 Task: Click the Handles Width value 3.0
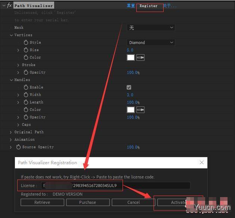click(x=130, y=95)
